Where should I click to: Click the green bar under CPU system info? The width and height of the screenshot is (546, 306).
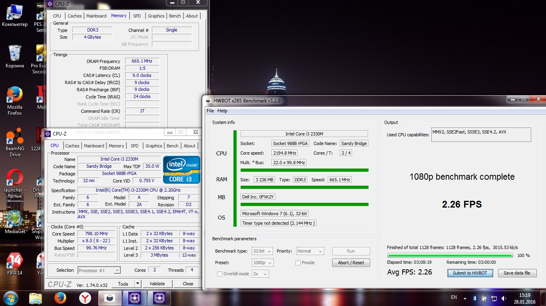tap(304, 170)
